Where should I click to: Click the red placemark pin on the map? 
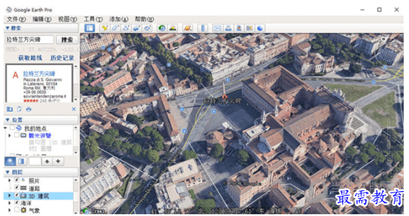click(224, 98)
